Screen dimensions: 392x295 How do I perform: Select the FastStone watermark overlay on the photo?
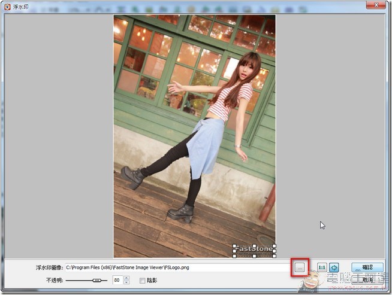tap(254, 251)
